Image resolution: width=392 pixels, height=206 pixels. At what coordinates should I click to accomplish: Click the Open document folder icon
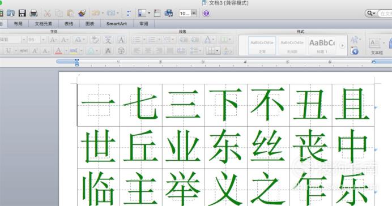(x=11, y=13)
